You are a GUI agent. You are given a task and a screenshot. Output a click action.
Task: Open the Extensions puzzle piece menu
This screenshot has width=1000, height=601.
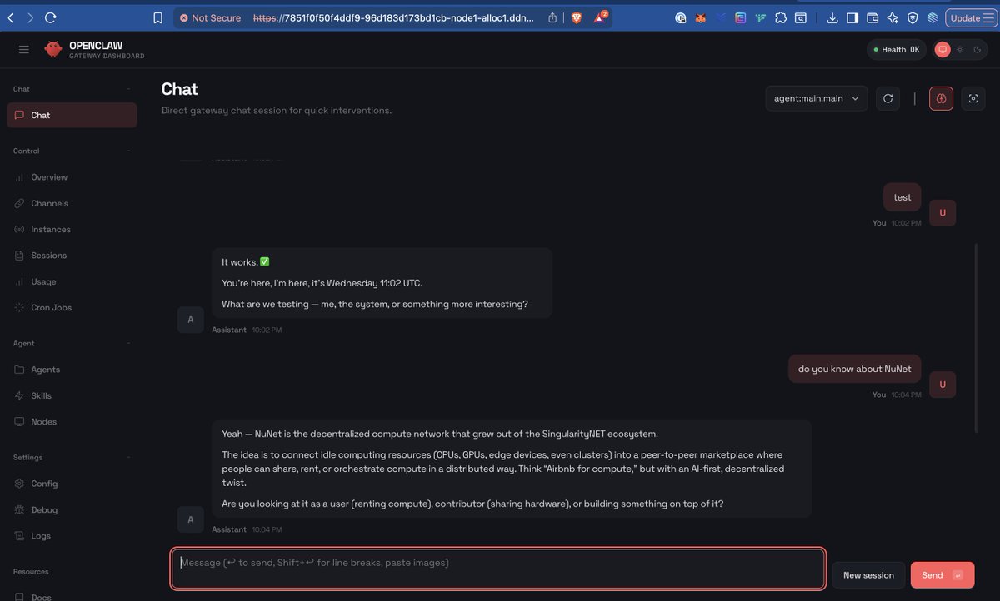coord(781,17)
